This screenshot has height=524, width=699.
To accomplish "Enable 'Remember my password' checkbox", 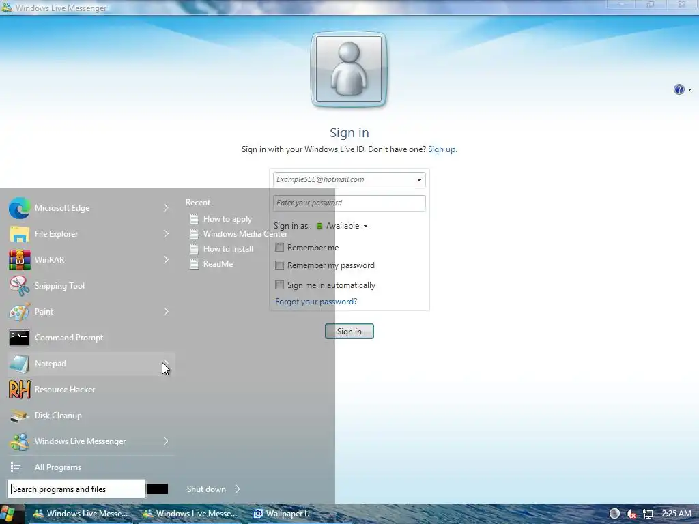I will point(279,265).
